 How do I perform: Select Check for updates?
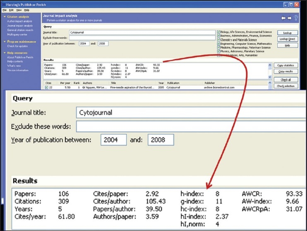[x=17, y=46]
